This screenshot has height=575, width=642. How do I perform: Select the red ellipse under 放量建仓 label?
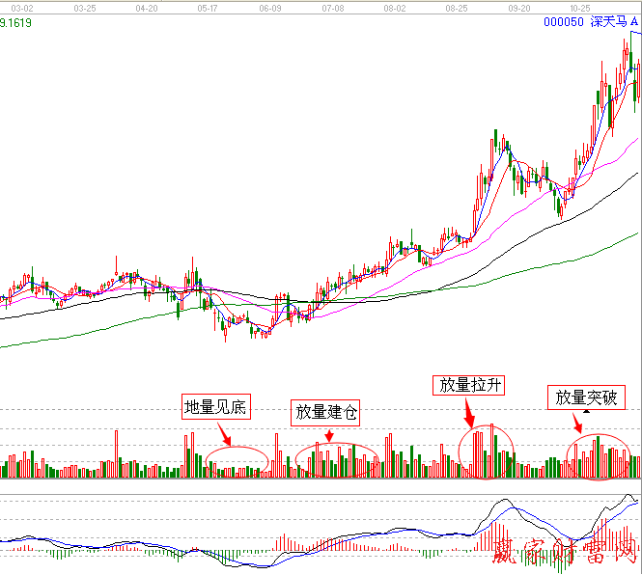337,460
